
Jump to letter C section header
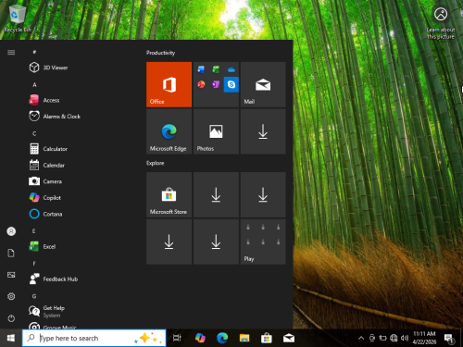pyautogui.click(x=34, y=133)
